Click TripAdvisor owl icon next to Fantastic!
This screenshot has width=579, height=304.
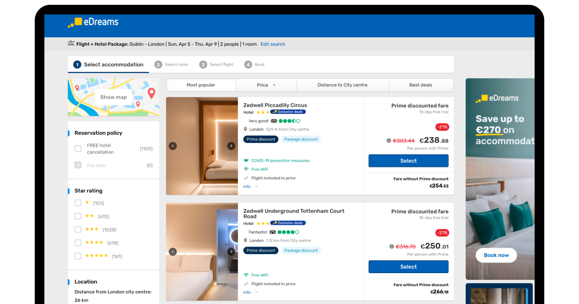coord(273,232)
